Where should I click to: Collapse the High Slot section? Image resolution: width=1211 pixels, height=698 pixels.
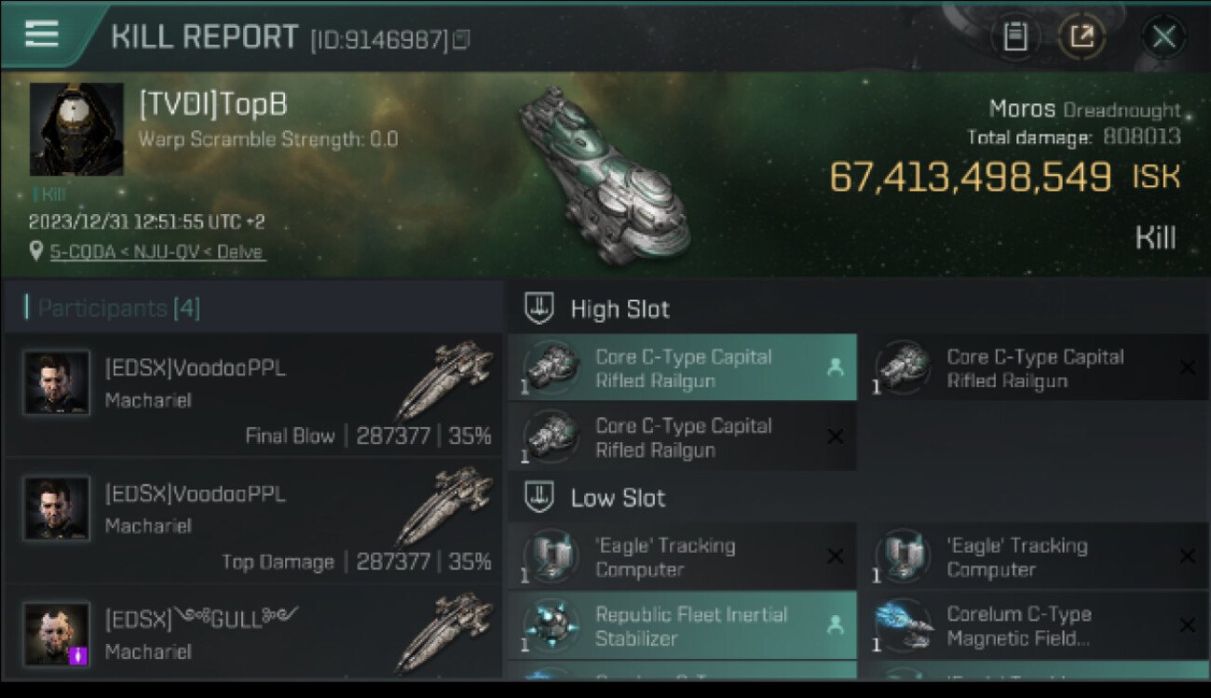pos(539,309)
